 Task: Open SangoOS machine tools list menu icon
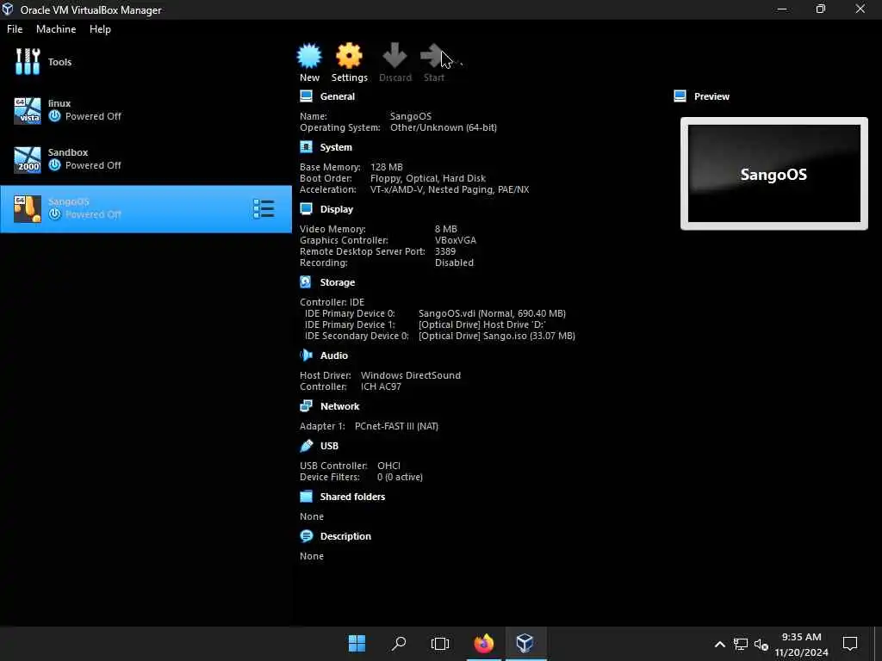click(264, 209)
